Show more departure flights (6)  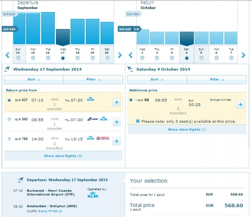tap(63, 156)
